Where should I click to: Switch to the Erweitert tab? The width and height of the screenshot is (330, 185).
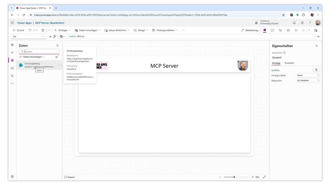point(289,63)
